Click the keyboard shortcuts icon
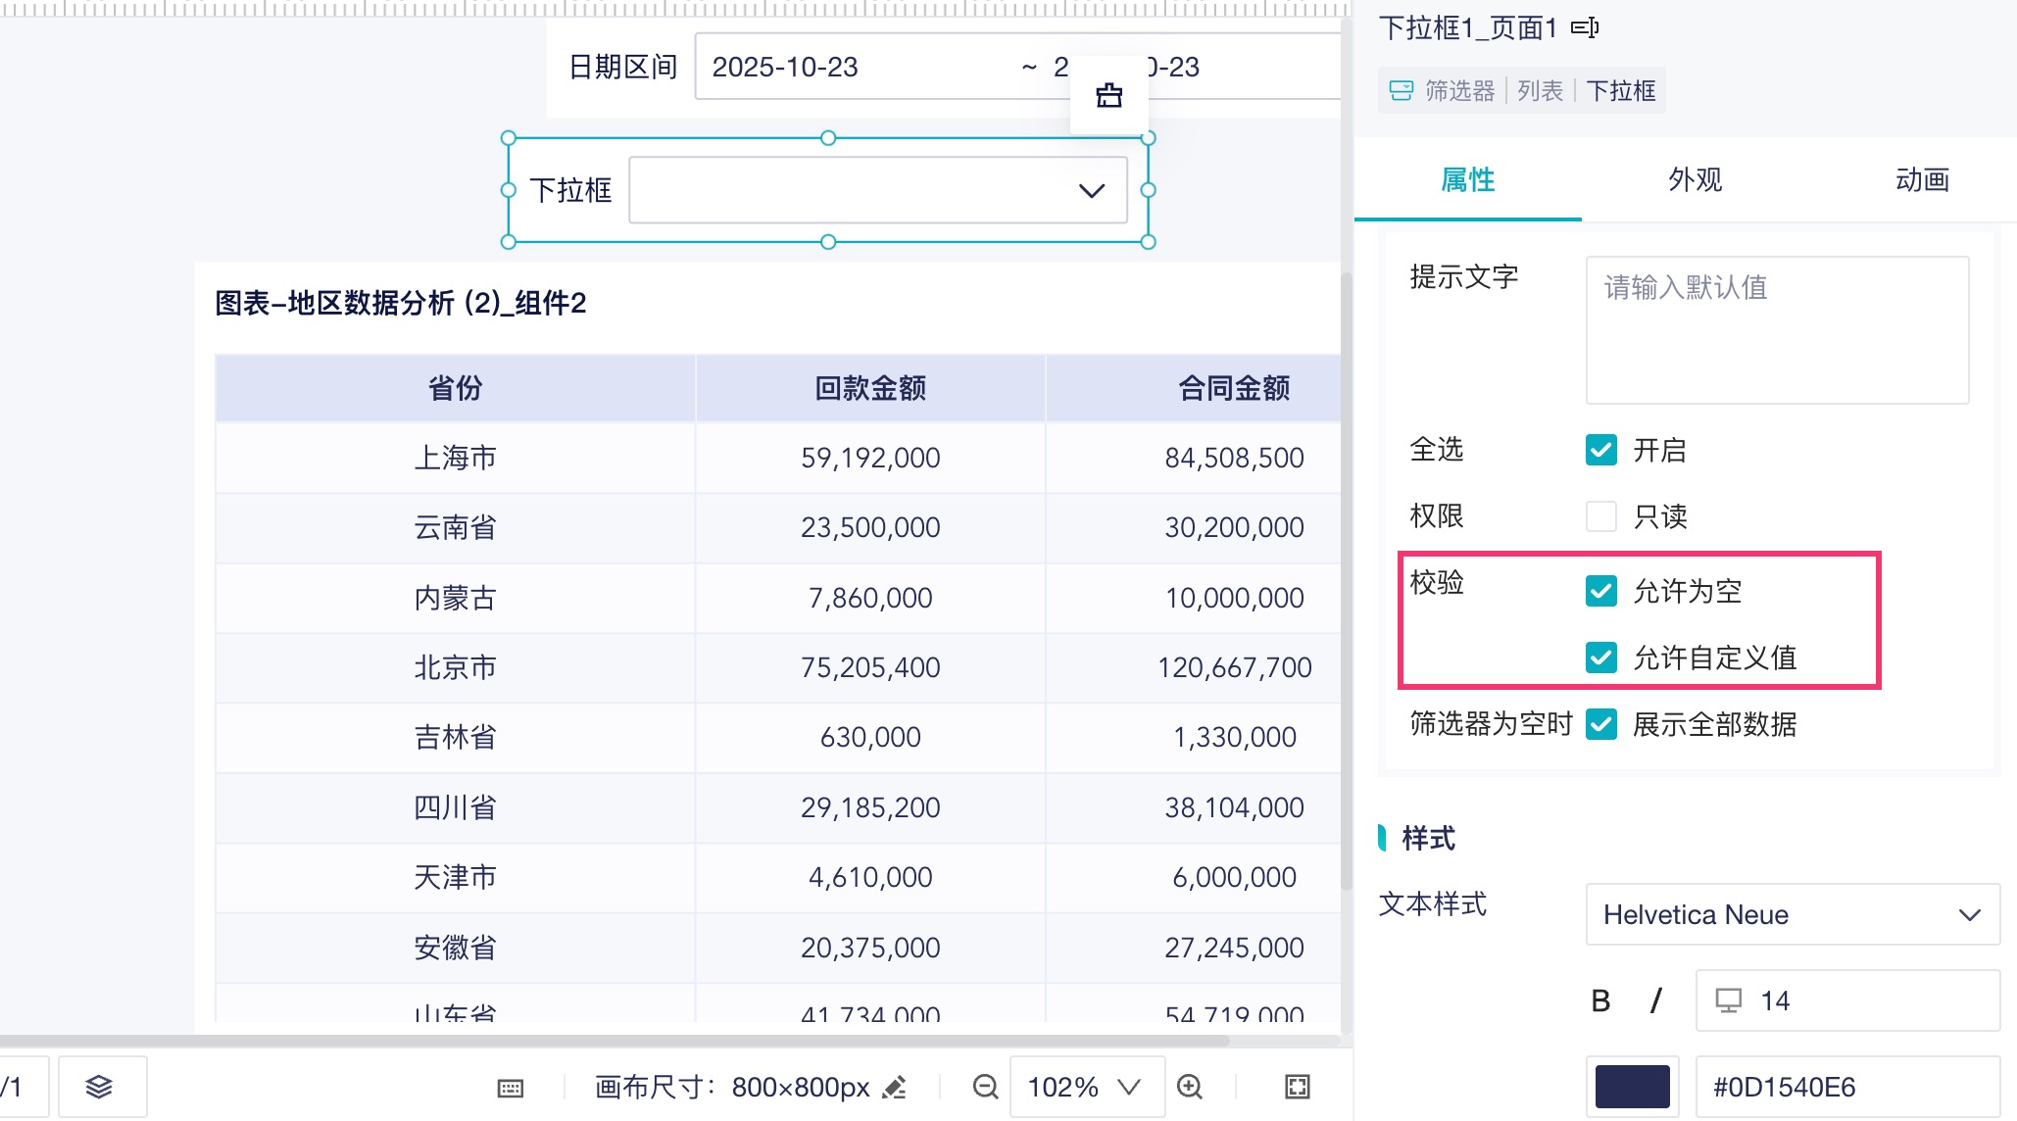 511,1088
